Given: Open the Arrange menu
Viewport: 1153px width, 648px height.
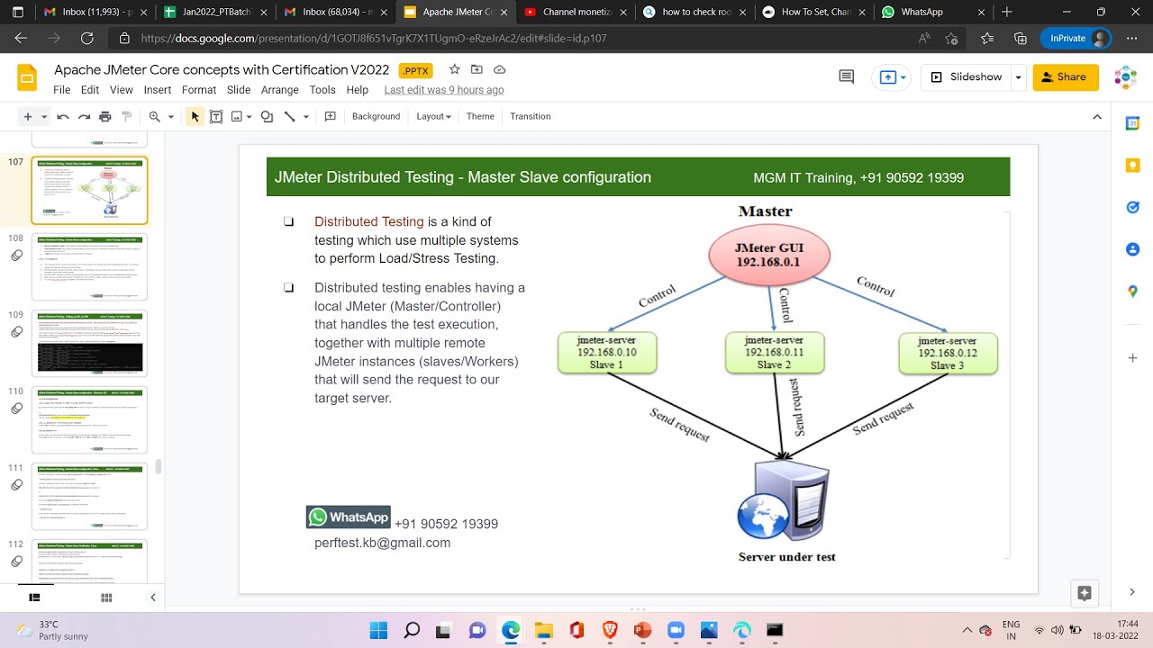Looking at the screenshot, I should point(280,90).
